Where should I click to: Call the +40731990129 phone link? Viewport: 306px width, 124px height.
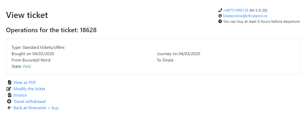[x=236, y=10]
